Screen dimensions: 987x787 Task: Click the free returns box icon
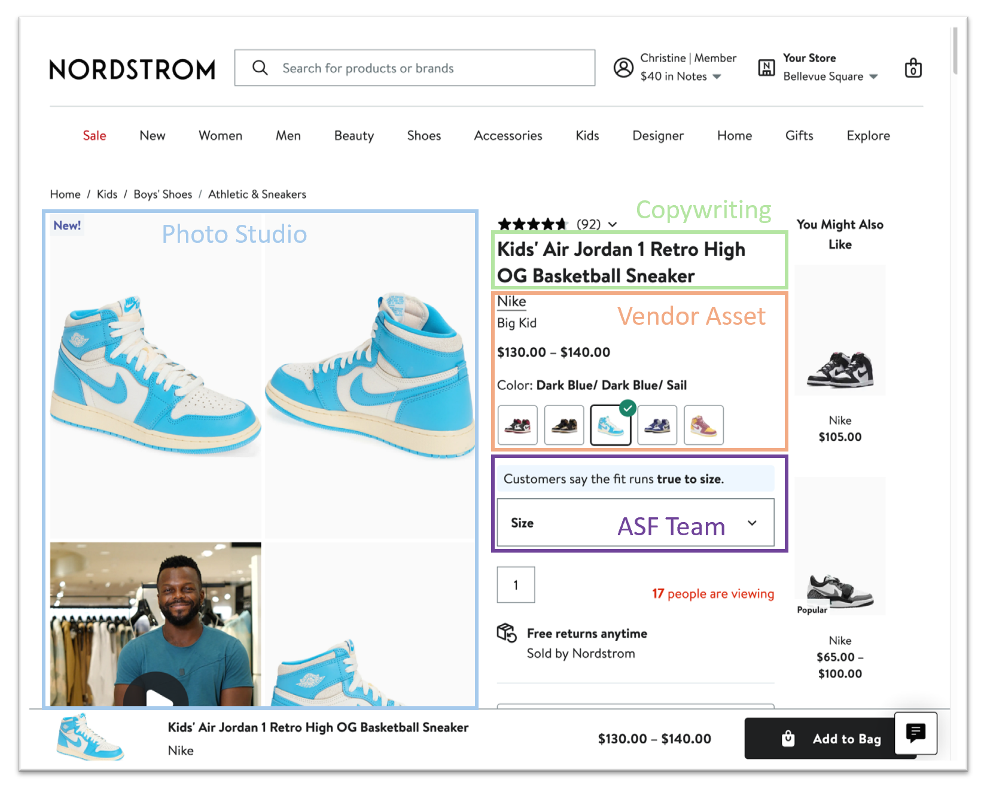point(507,633)
